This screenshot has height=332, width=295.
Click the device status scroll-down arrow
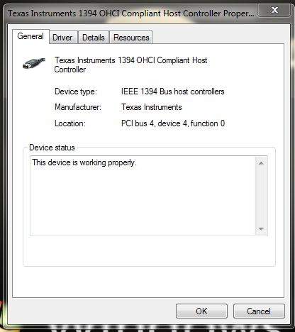point(261,228)
